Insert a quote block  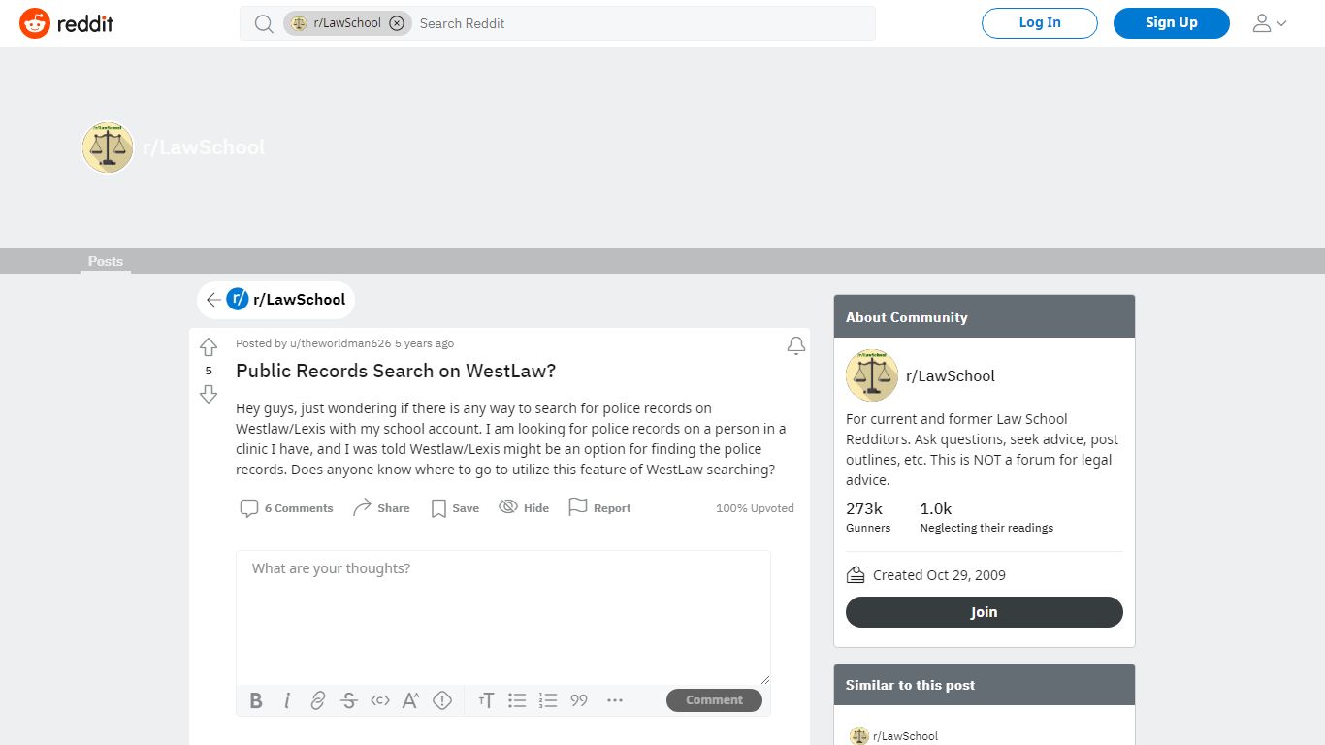point(579,700)
